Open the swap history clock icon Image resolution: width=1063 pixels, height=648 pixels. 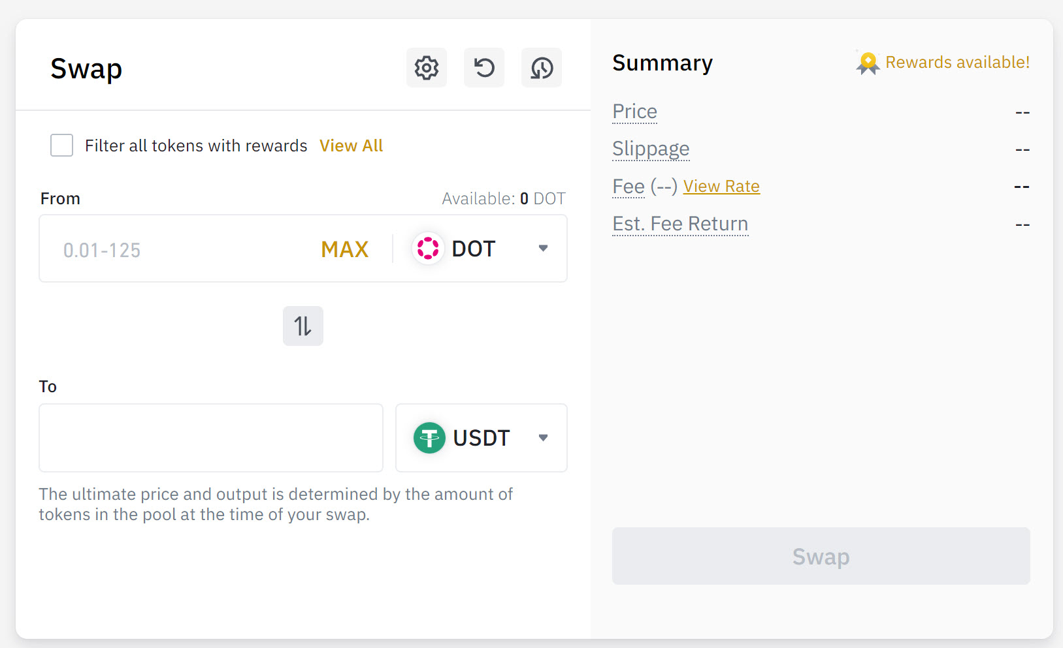542,67
